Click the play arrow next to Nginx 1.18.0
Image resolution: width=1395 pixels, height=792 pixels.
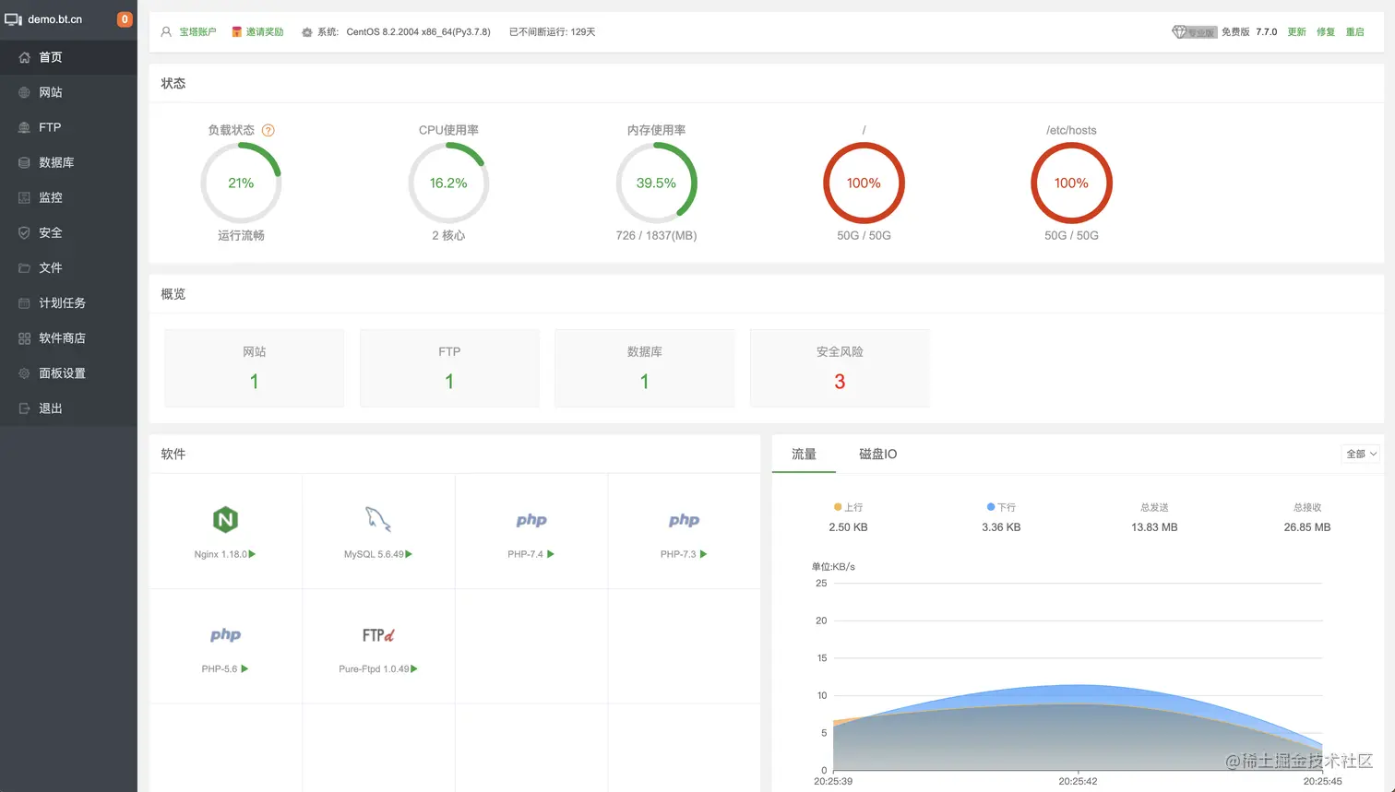tap(253, 554)
